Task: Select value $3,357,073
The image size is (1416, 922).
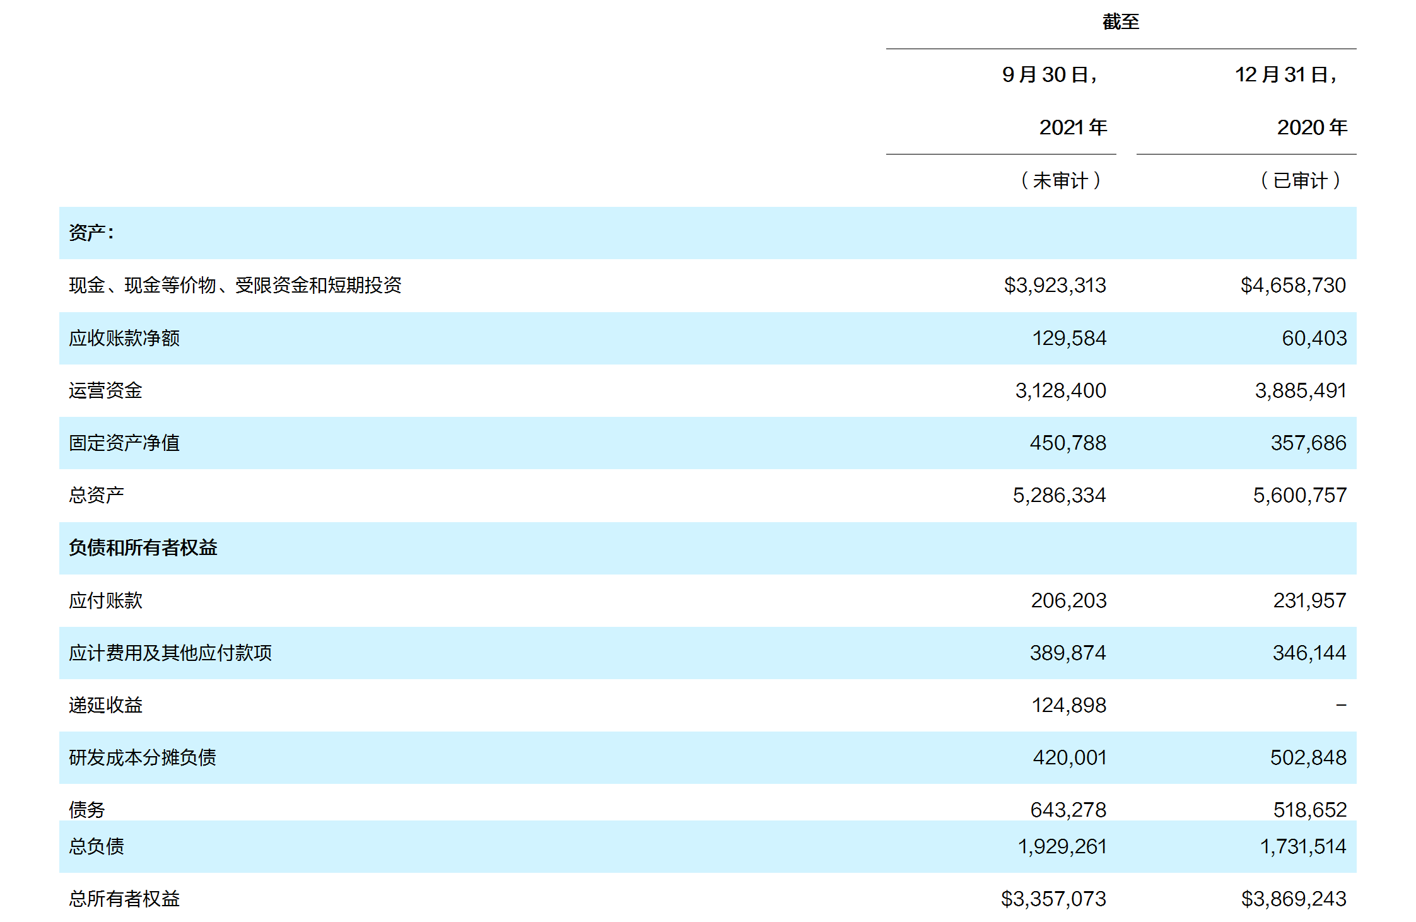Action: pos(1053,899)
